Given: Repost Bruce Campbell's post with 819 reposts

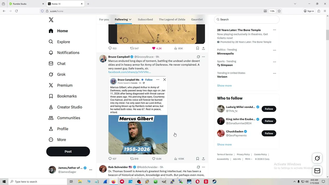Looking at the screenshot, I should 134,159.
